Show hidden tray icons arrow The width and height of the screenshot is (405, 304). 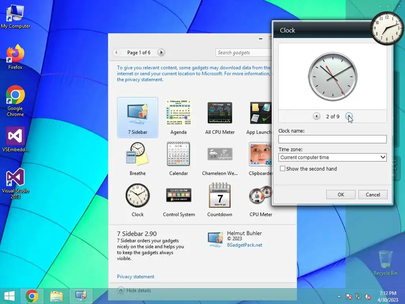tap(339, 296)
